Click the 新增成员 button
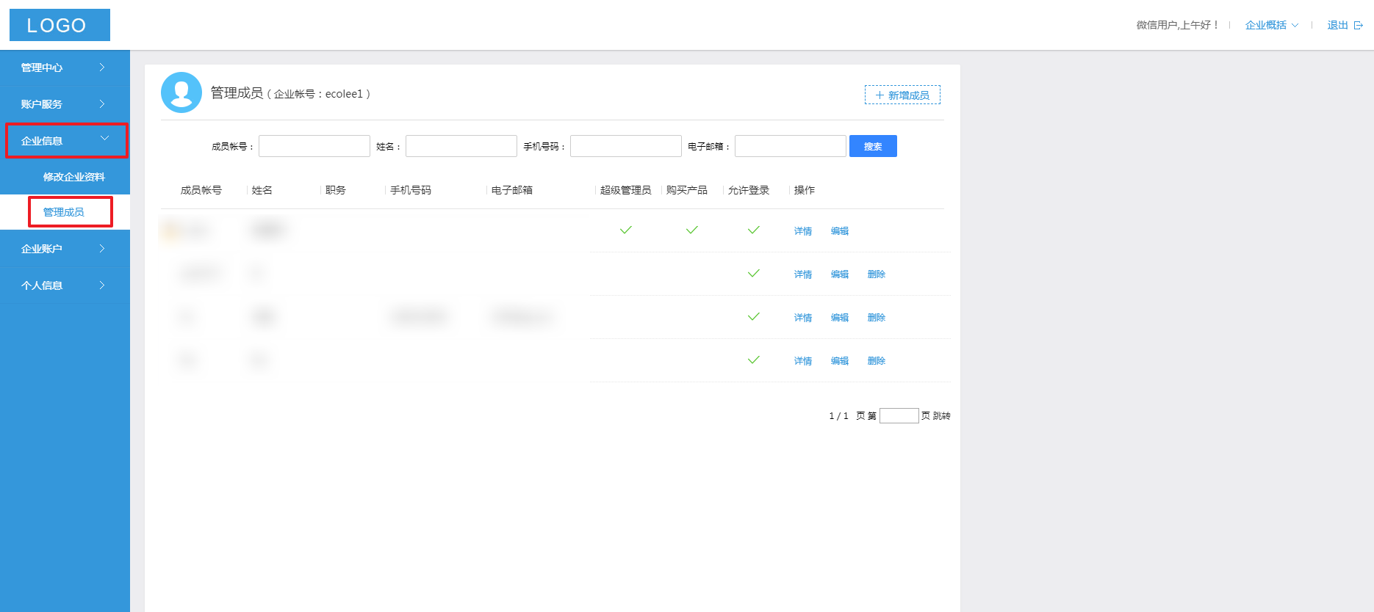Viewport: 1374px width, 612px height. click(x=902, y=95)
